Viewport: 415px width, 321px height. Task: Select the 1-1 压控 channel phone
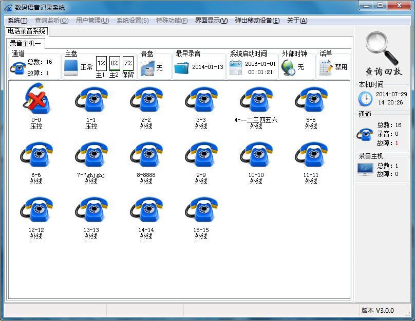(x=91, y=99)
